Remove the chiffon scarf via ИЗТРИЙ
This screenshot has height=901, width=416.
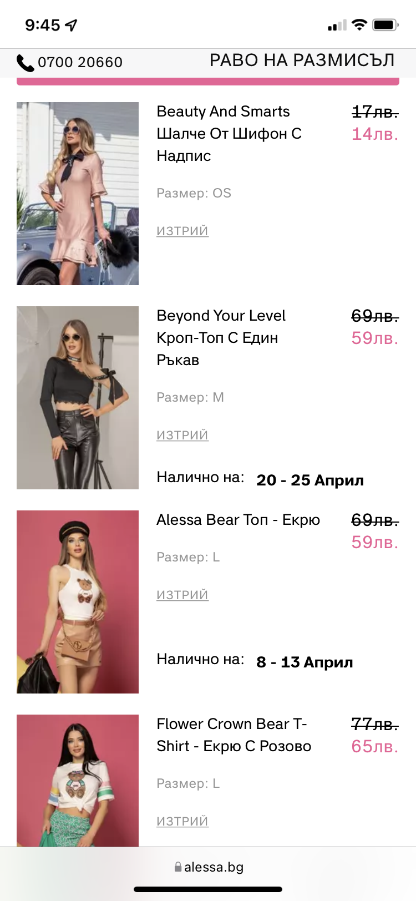click(182, 231)
